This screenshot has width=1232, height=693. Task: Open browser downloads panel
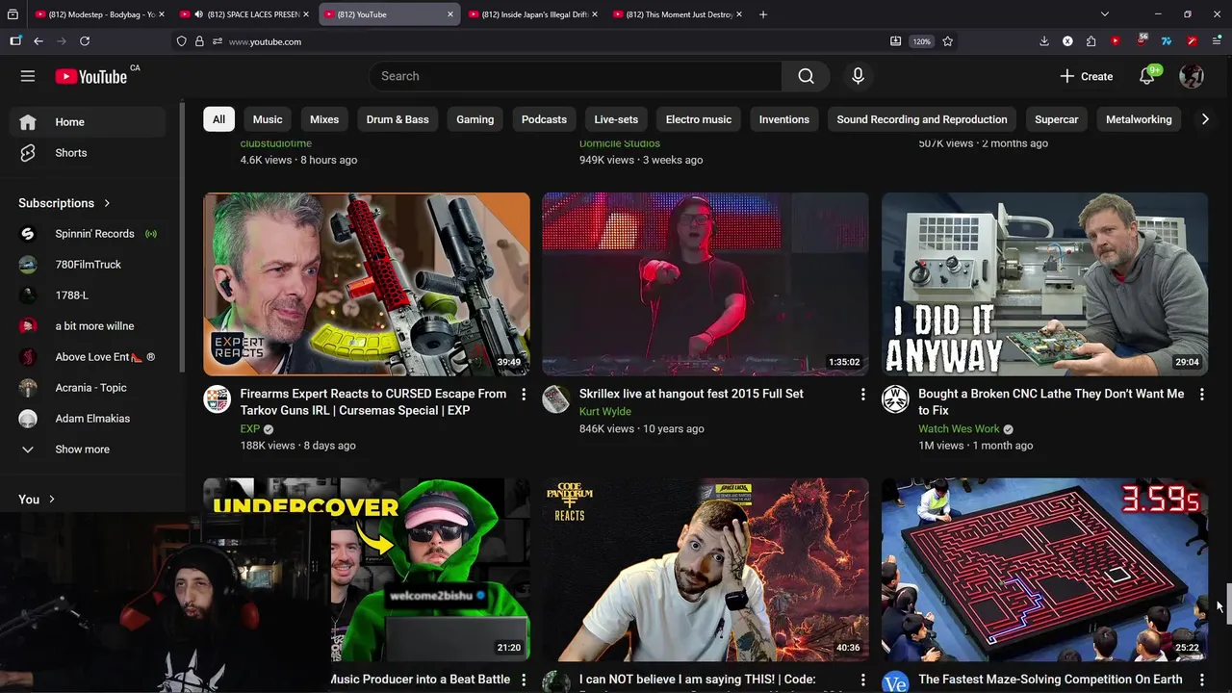point(1044,41)
